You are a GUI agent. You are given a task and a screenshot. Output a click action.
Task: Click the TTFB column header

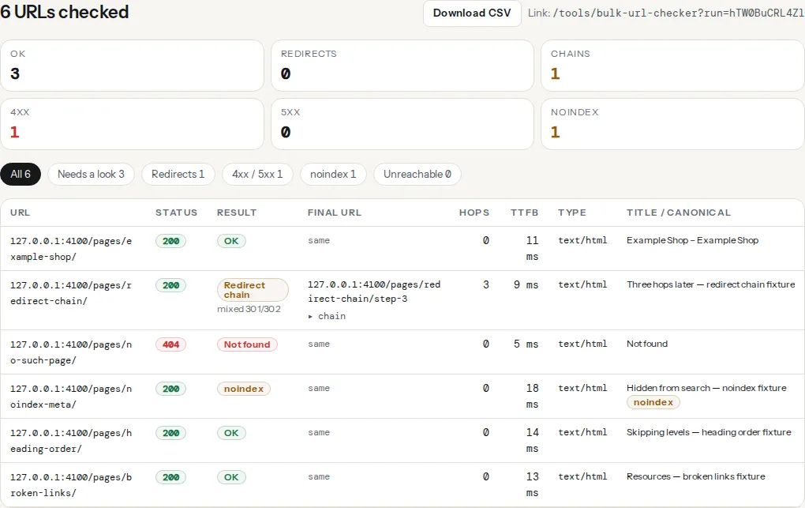point(524,213)
